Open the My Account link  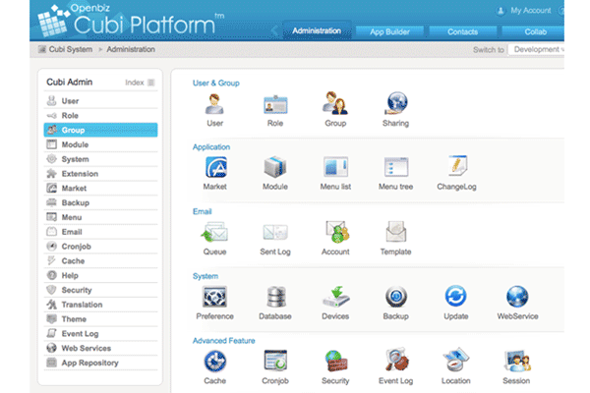coord(531,11)
